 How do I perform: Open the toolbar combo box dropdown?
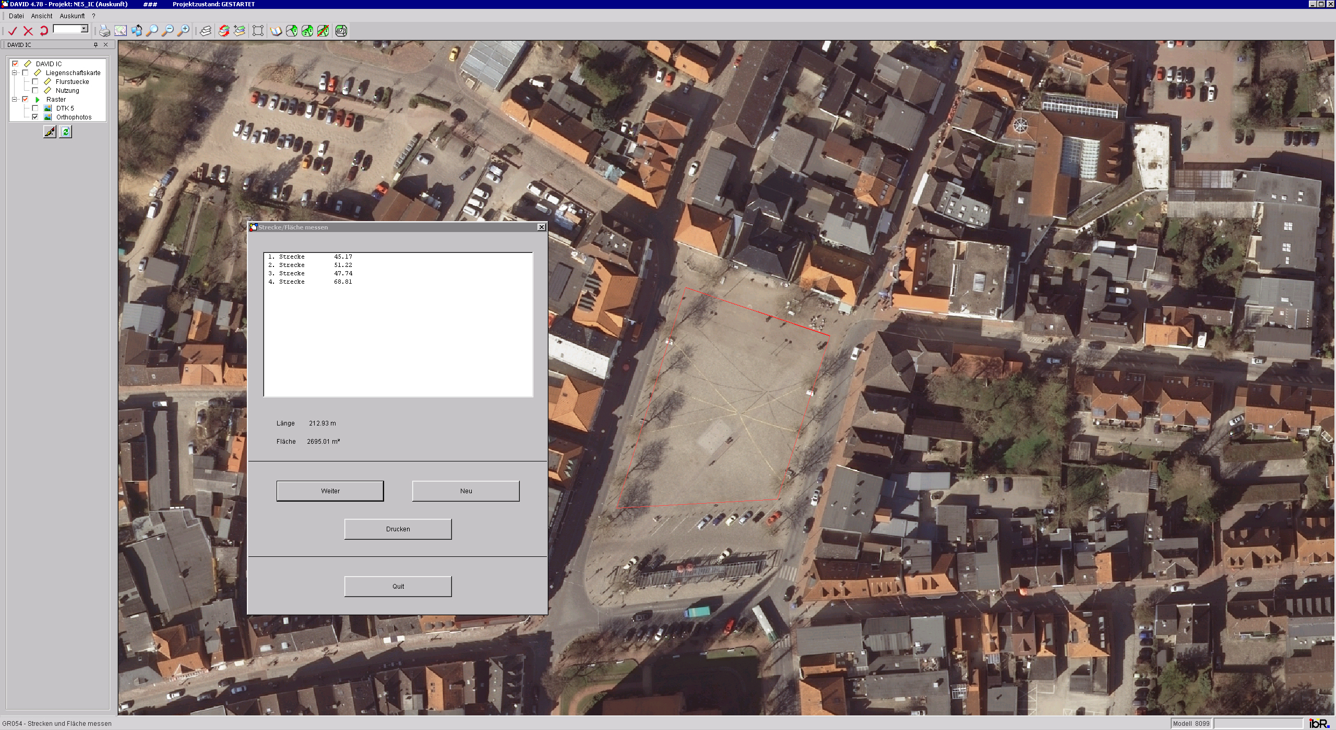[x=84, y=29]
